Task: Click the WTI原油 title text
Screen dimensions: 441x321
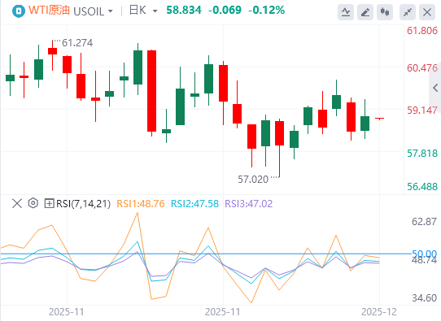Action: [x=49, y=11]
